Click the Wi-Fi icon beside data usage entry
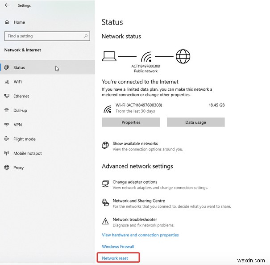Image resolution: width=270 pixels, height=265 pixels. 108,109
